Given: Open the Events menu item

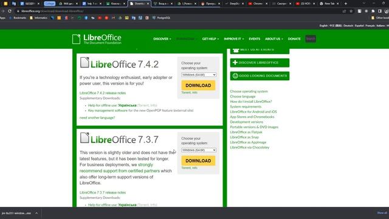Looking at the screenshot, I should [254, 39].
